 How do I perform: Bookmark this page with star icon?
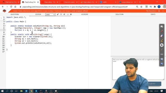(141, 7)
